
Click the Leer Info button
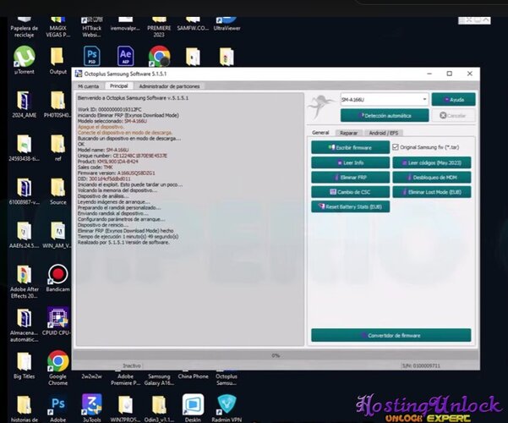pos(350,162)
